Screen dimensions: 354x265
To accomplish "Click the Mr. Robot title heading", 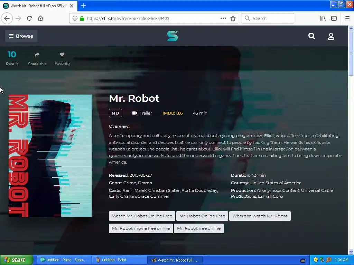I will coord(134,98).
